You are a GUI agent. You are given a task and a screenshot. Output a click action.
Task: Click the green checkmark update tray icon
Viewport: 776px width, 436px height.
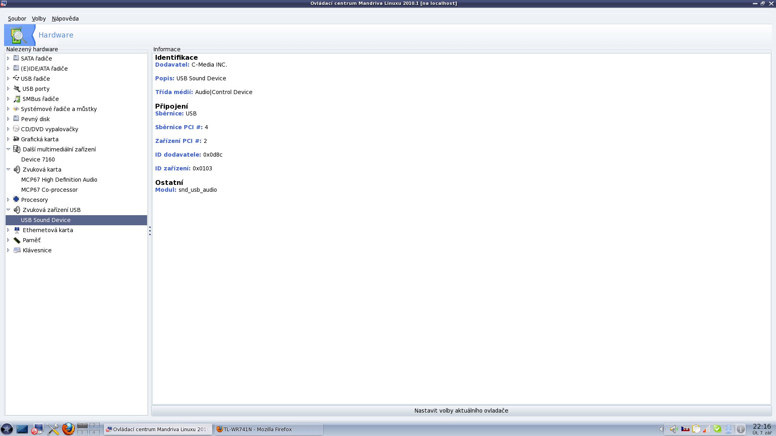pos(717,429)
